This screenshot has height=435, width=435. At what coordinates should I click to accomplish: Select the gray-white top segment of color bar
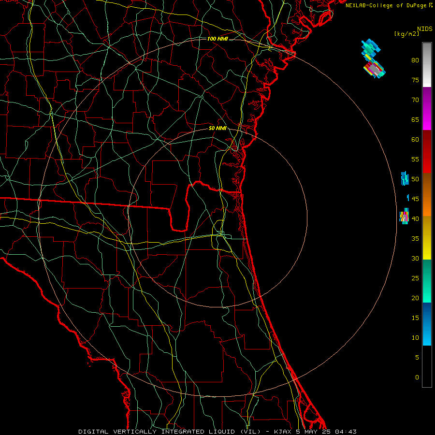point(427,65)
